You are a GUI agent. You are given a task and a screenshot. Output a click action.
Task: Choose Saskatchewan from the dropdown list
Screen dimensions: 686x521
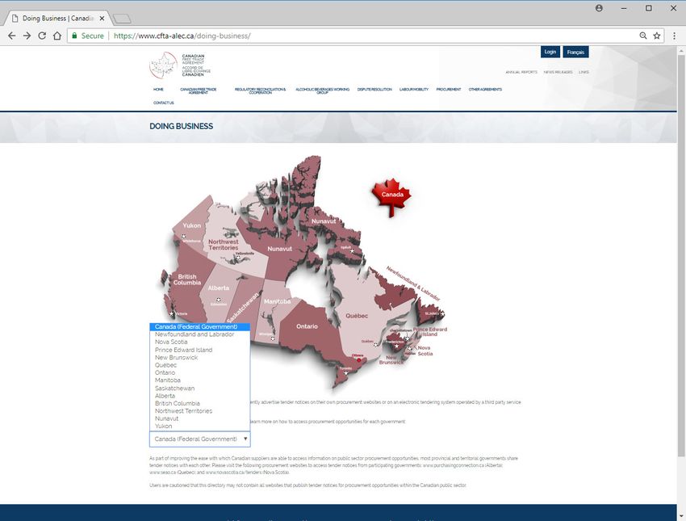[x=200, y=388]
